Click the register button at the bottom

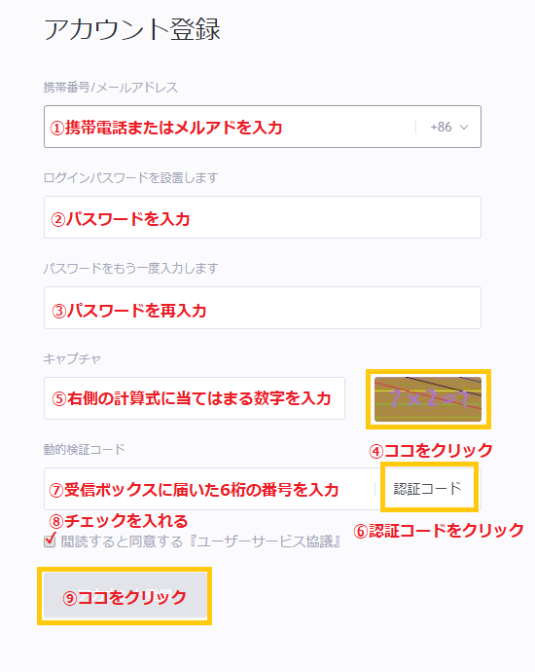[125, 596]
